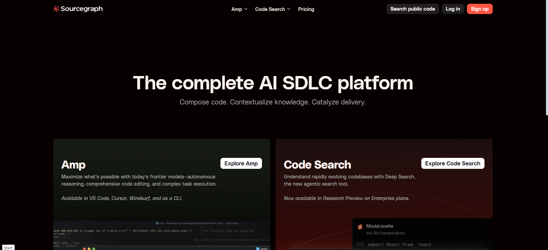Click the Log in button
Screen dimensions: 548x250
click(x=453, y=9)
